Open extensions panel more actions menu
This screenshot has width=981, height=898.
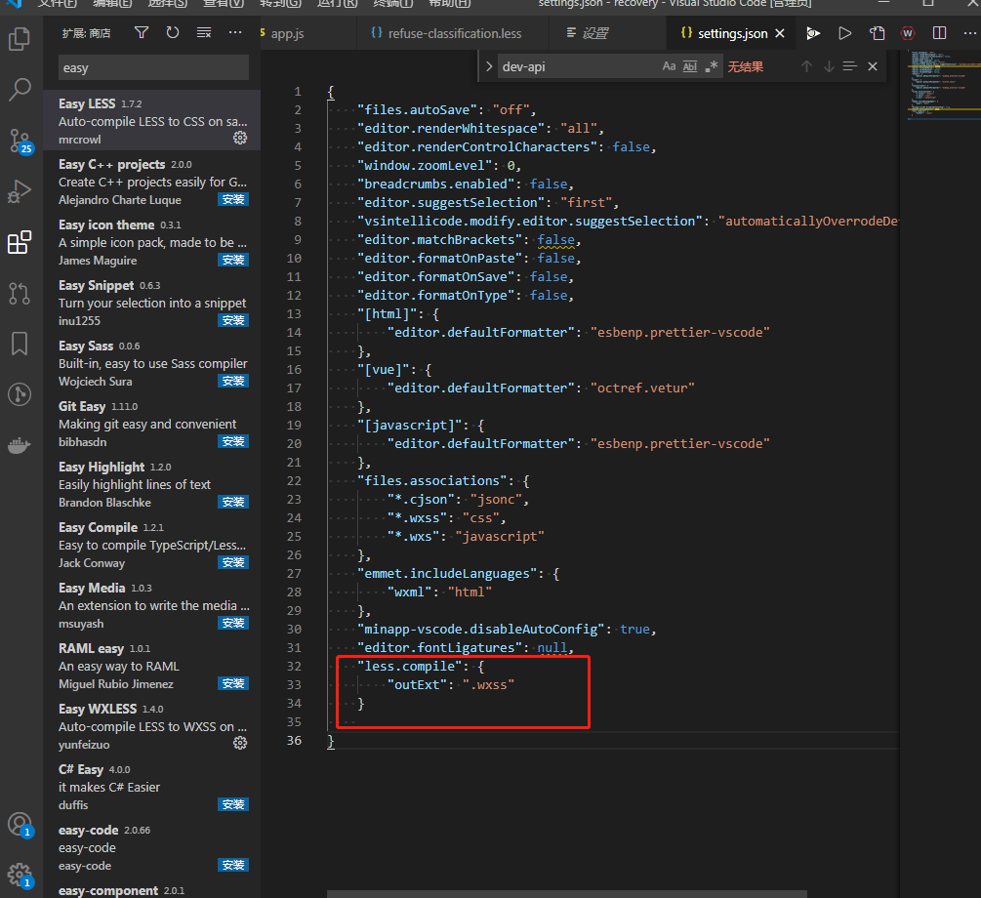pos(235,33)
